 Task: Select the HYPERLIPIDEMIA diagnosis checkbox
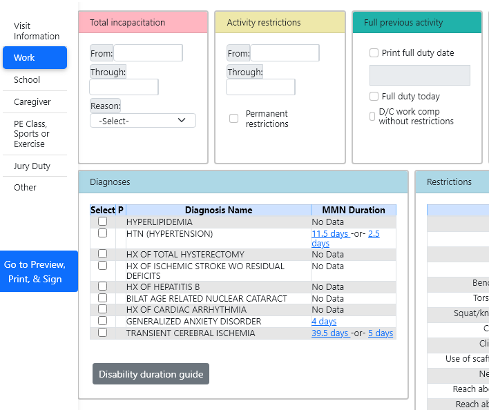(102, 222)
